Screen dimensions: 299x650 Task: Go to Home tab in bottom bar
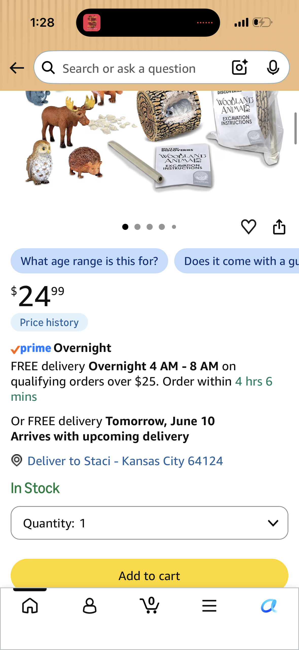[x=30, y=605]
